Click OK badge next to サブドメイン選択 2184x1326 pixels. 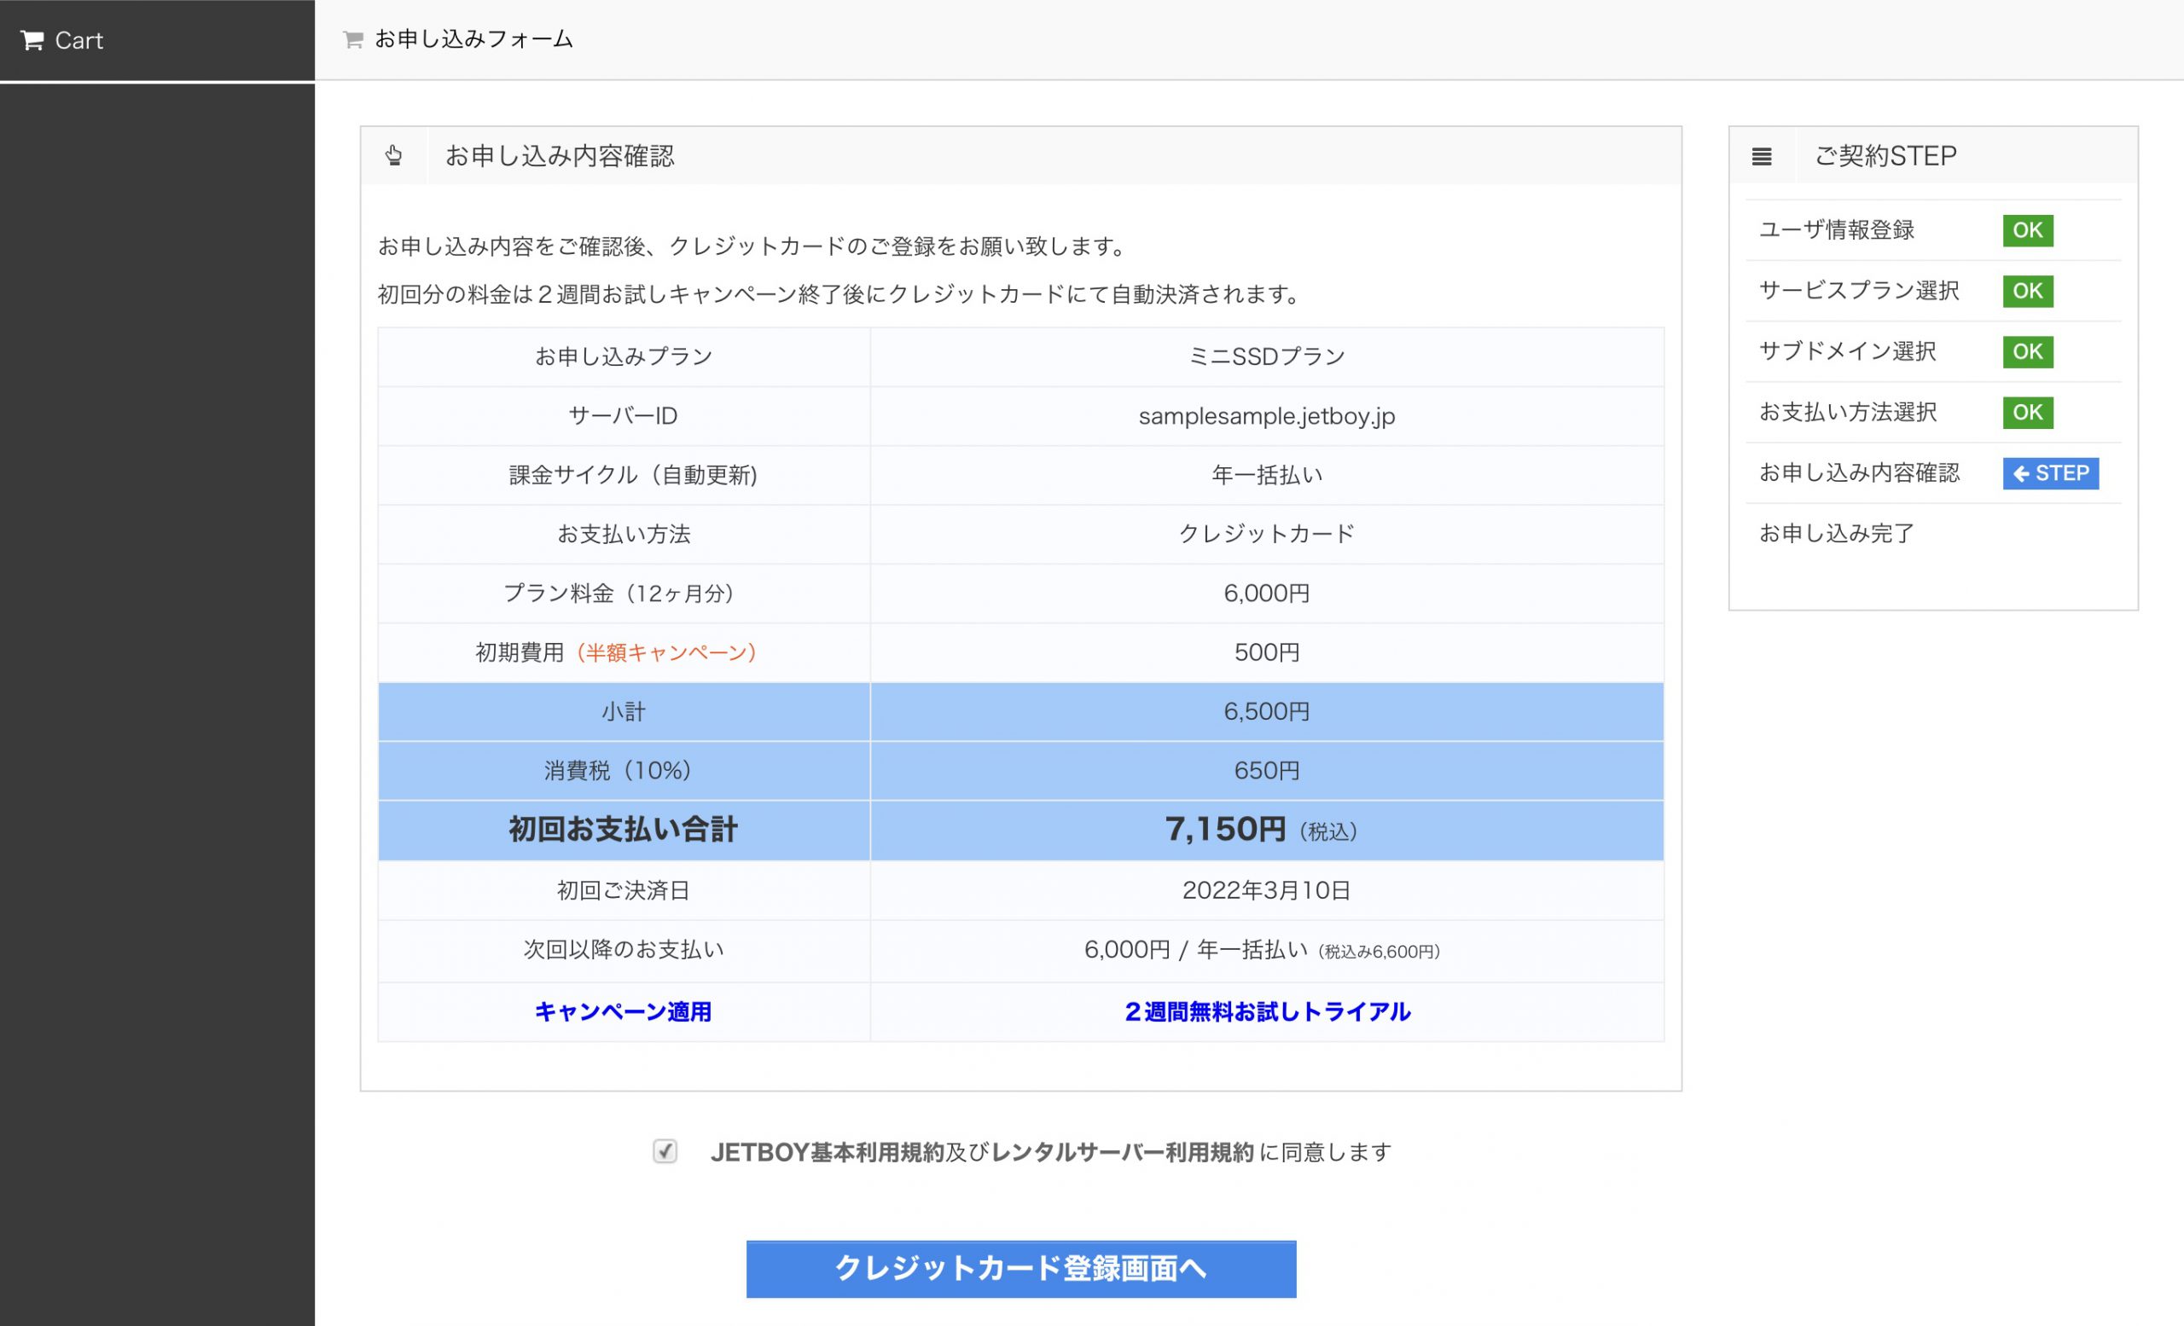[2027, 351]
